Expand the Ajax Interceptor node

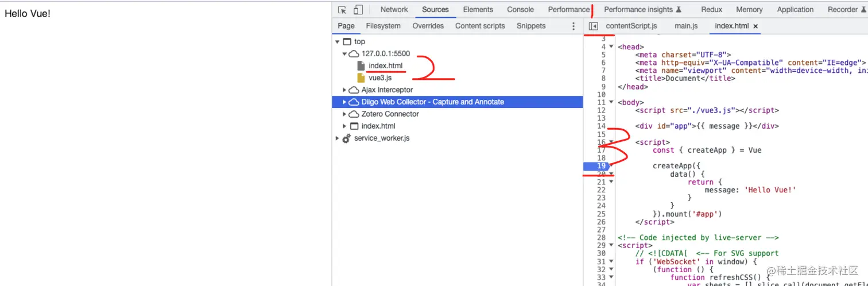(344, 90)
